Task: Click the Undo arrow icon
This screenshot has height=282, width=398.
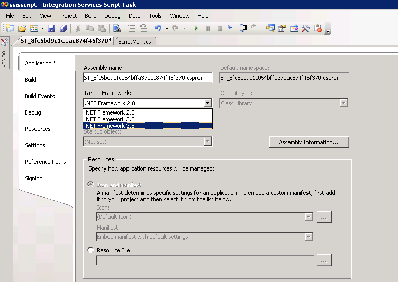Action: [158, 28]
